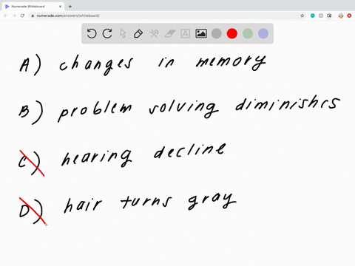The width and height of the screenshot is (355, 266).
Task: Select the text box tool
Action: (185, 33)
